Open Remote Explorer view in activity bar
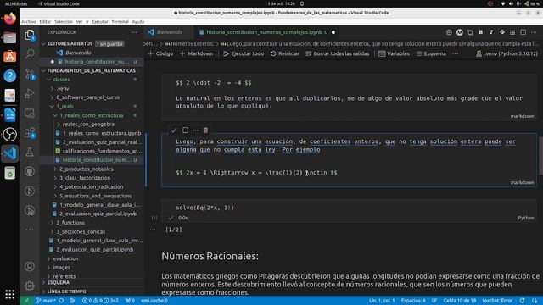Screen dimensions: 543x305 (30, 113)
